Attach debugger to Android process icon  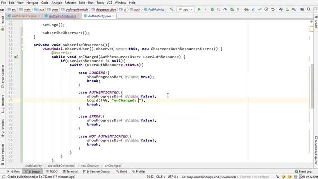click(232, 9)
